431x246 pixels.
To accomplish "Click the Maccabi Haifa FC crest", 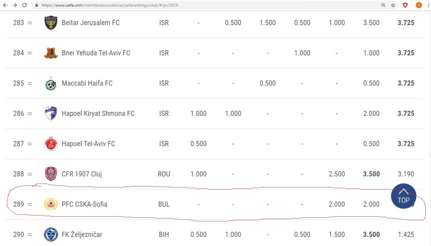I will 51,83.
